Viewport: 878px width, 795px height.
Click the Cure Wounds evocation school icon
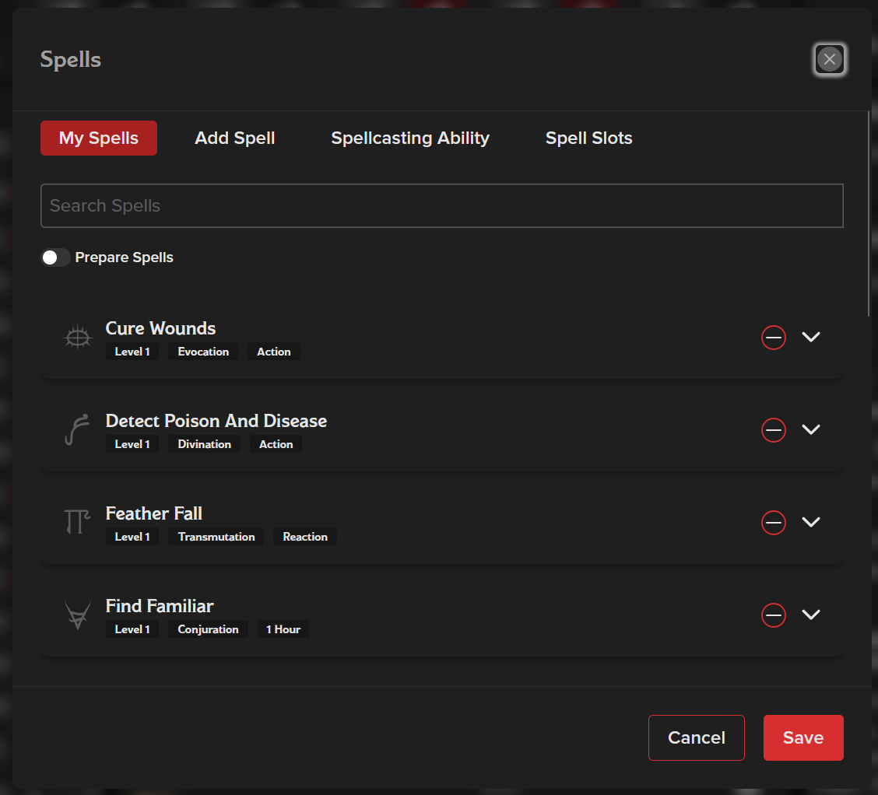pos(76,338)
